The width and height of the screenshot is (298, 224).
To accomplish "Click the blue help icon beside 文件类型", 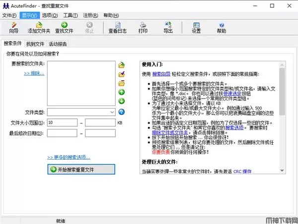I will point(122,112).
